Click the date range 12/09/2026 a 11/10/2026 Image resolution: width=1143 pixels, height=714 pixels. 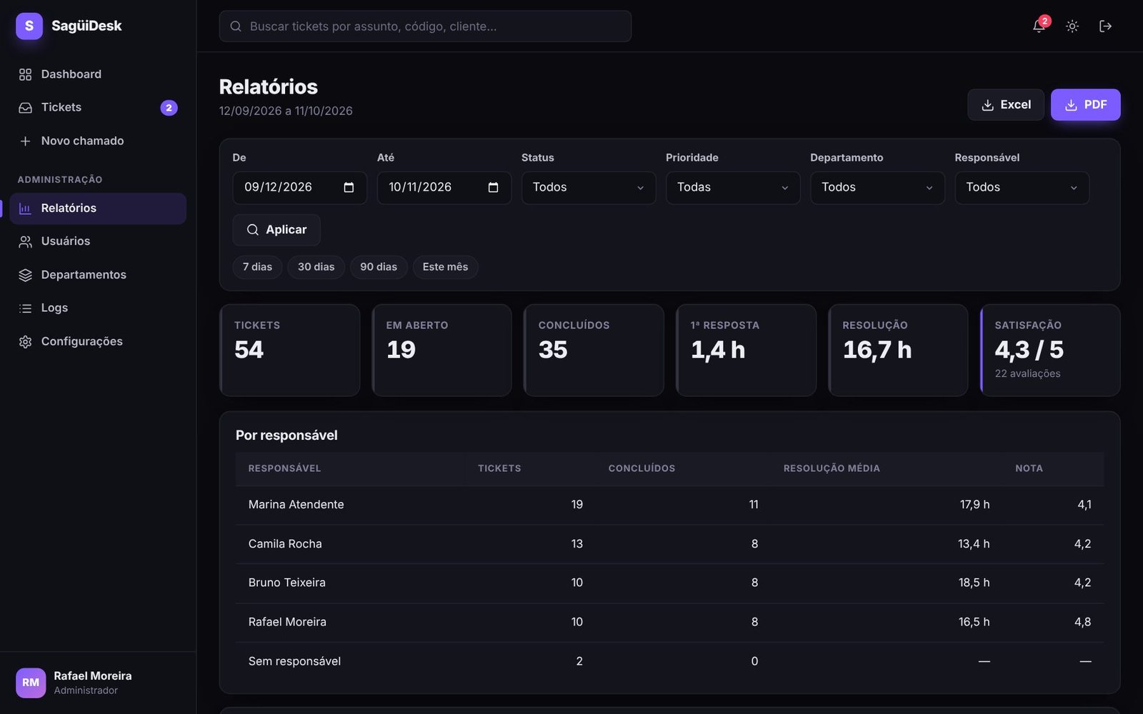click(x=286, y=111)
